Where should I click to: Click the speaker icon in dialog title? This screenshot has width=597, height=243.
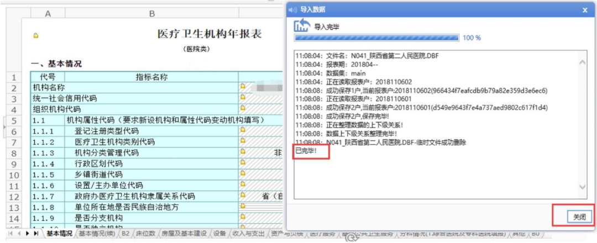click(x=293, y=9)
